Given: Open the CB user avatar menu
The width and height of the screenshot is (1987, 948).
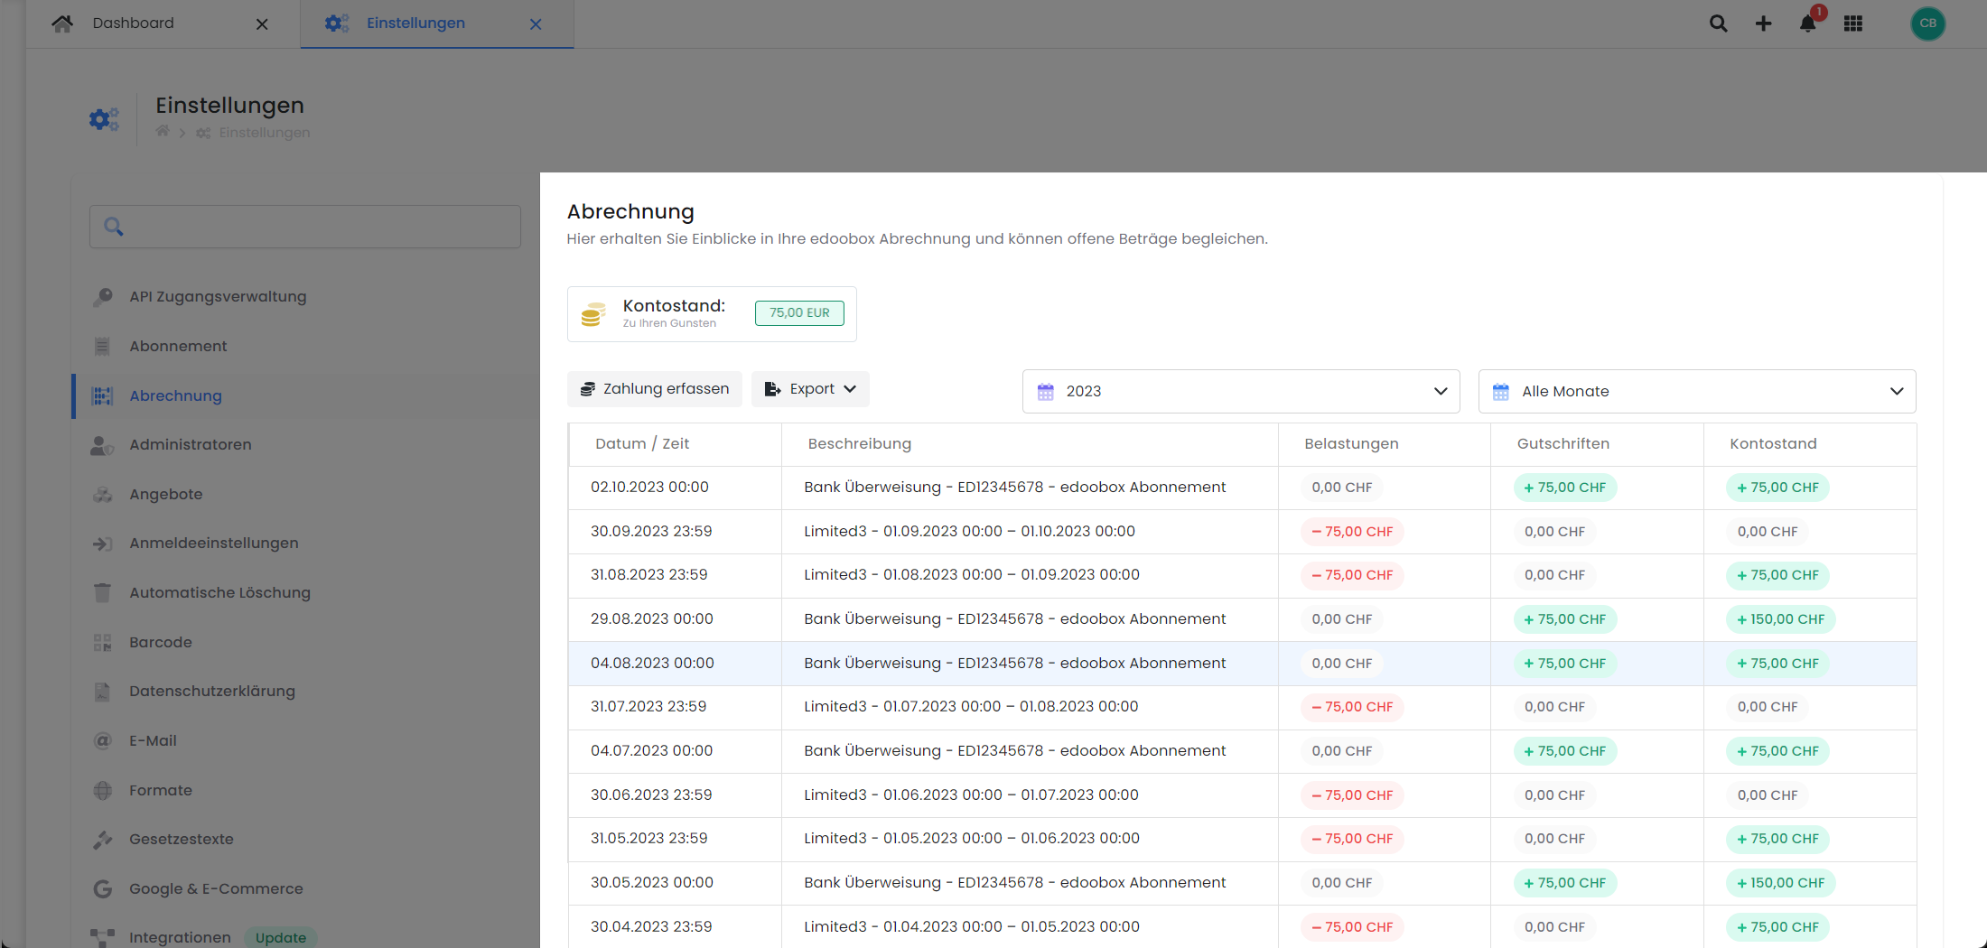Looking at the screenshot, I should pos(1927,23).
